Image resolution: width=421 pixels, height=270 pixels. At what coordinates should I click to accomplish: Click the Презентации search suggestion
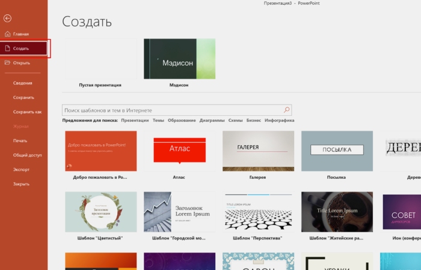click(135, 120)
